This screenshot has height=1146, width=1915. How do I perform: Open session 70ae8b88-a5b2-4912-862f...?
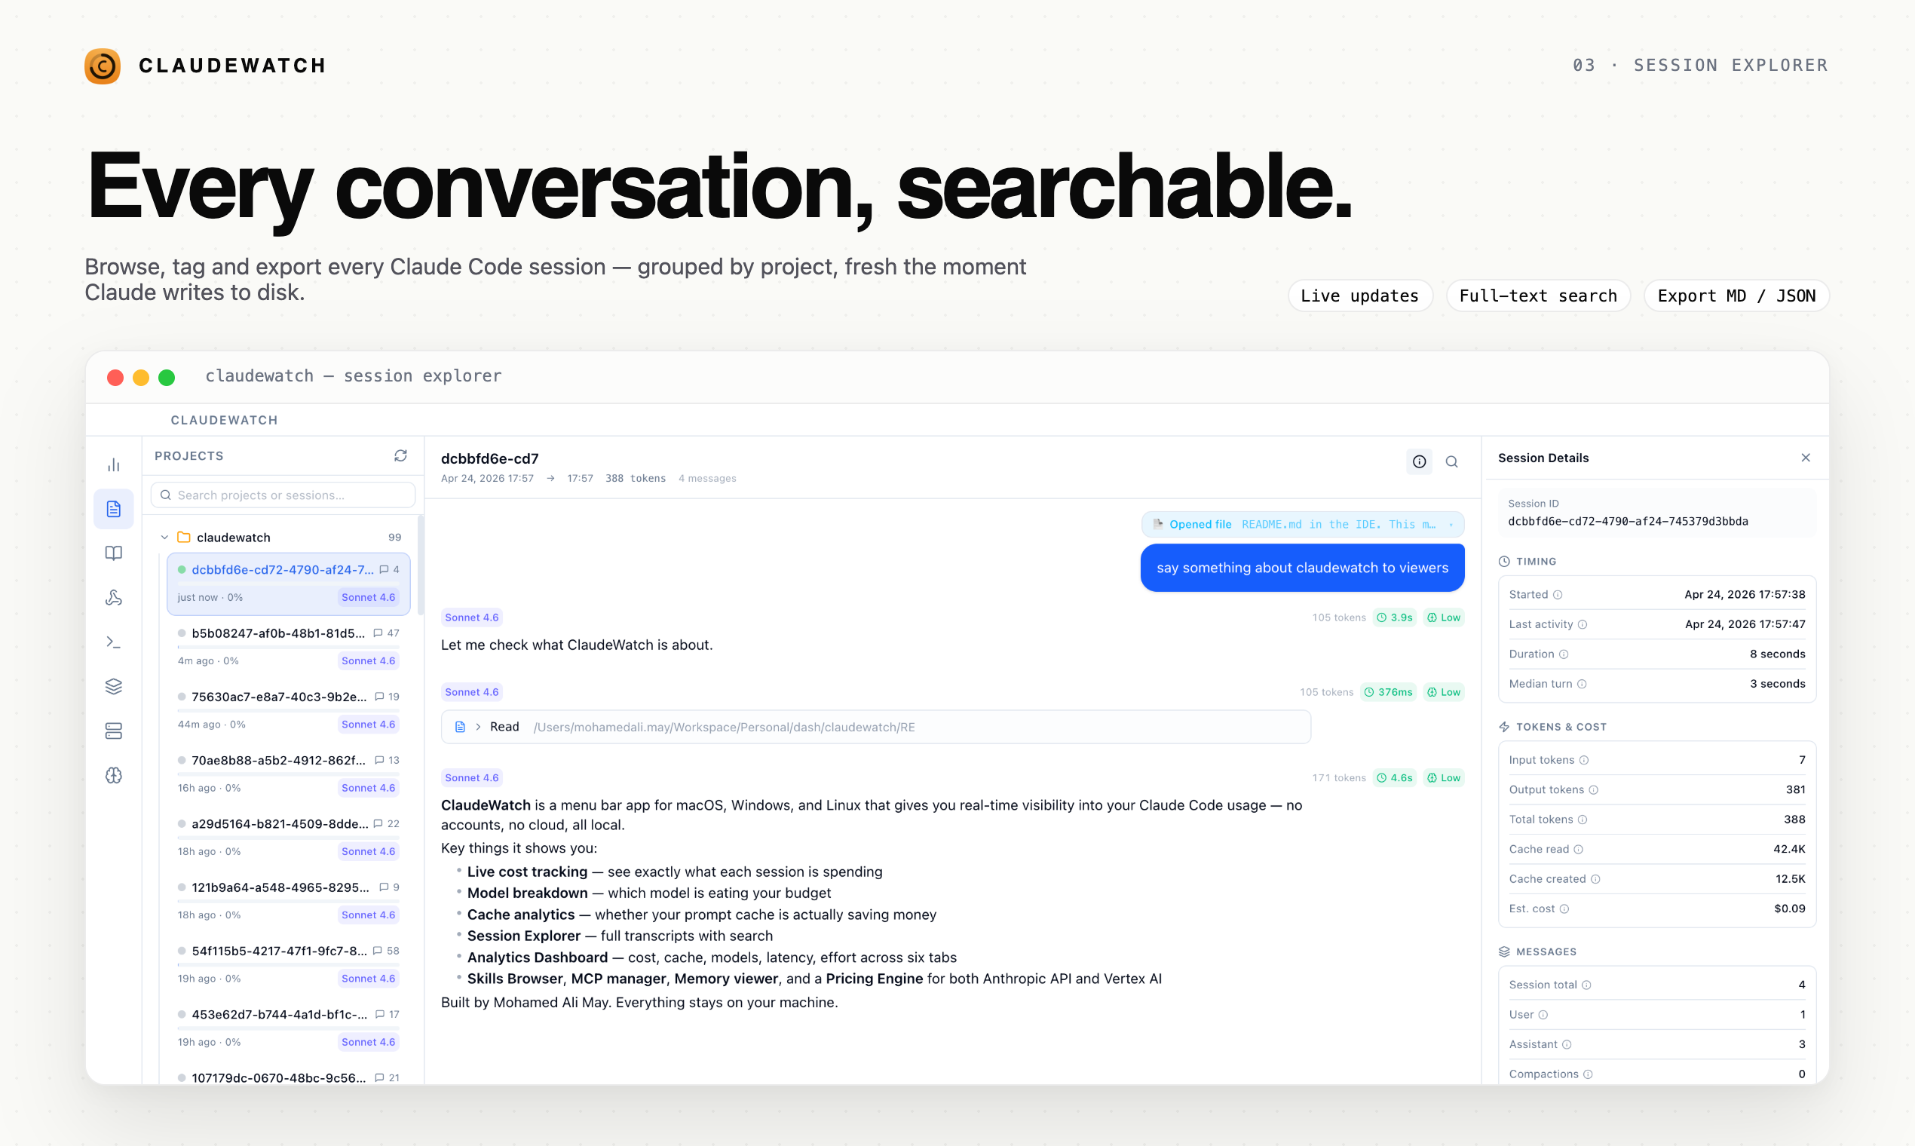tap(289, 774)
